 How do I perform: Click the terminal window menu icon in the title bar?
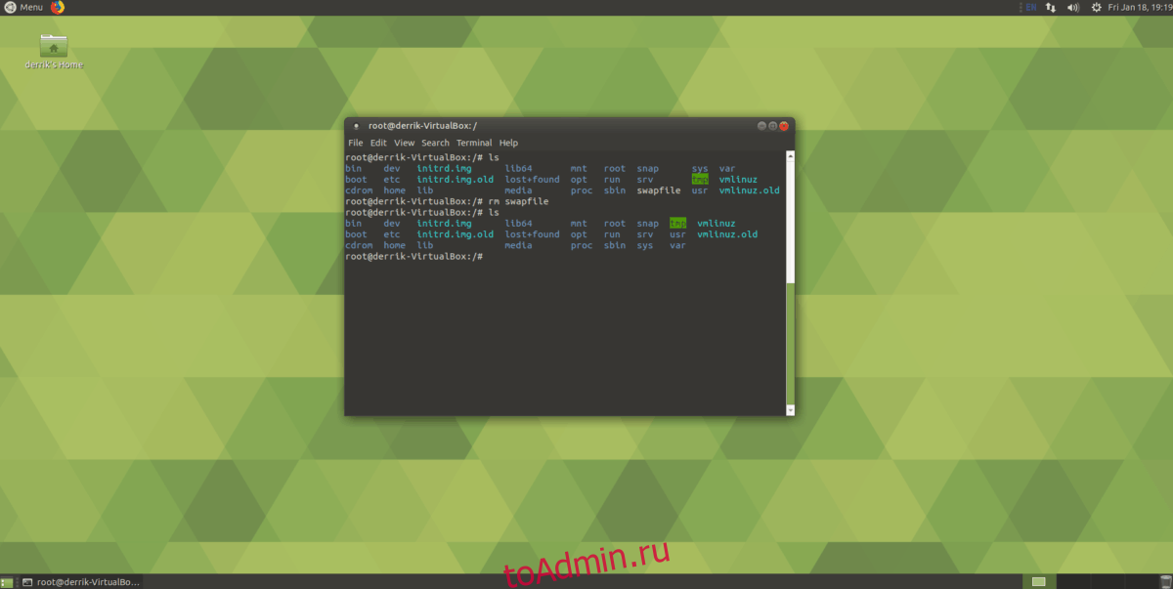click(x=356, y=126)
